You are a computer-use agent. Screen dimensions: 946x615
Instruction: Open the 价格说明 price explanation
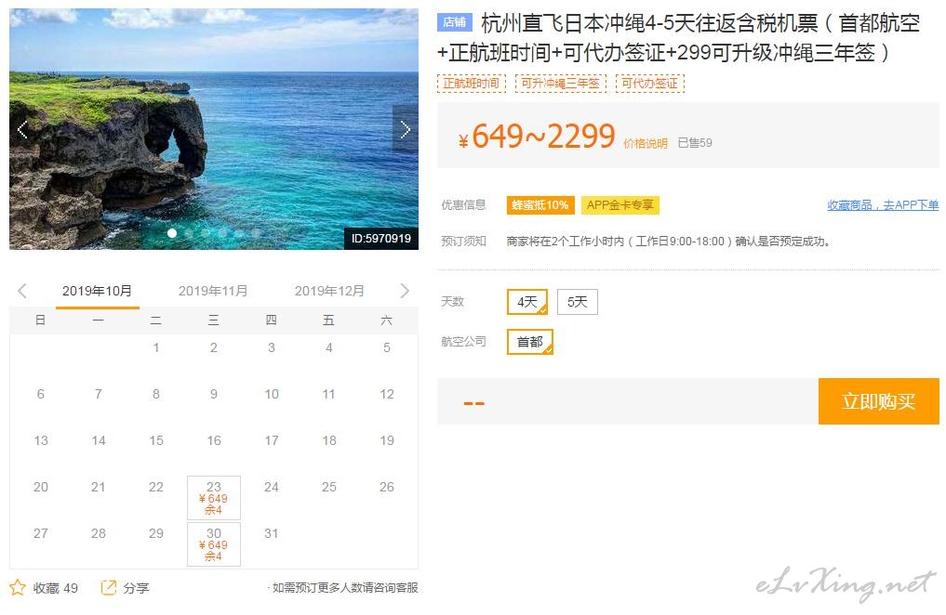coord(646,143)
